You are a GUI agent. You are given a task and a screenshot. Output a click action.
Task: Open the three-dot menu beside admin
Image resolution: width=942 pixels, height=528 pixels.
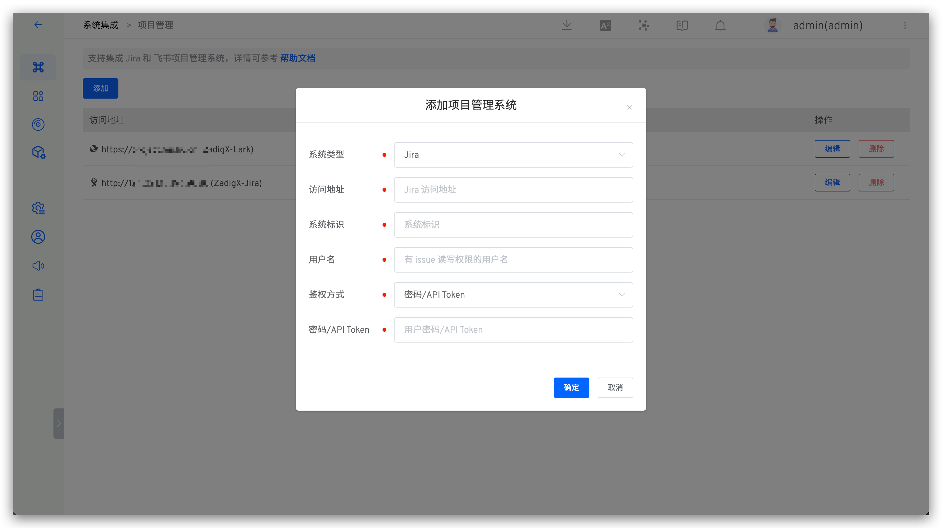point(905,25)
